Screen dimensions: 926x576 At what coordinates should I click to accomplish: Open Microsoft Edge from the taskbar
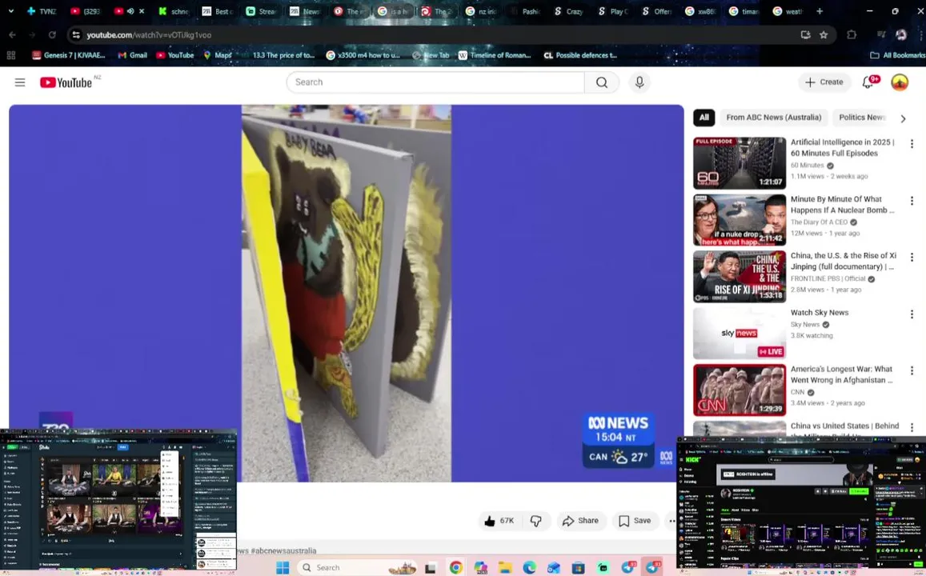[x=529, y=568]
